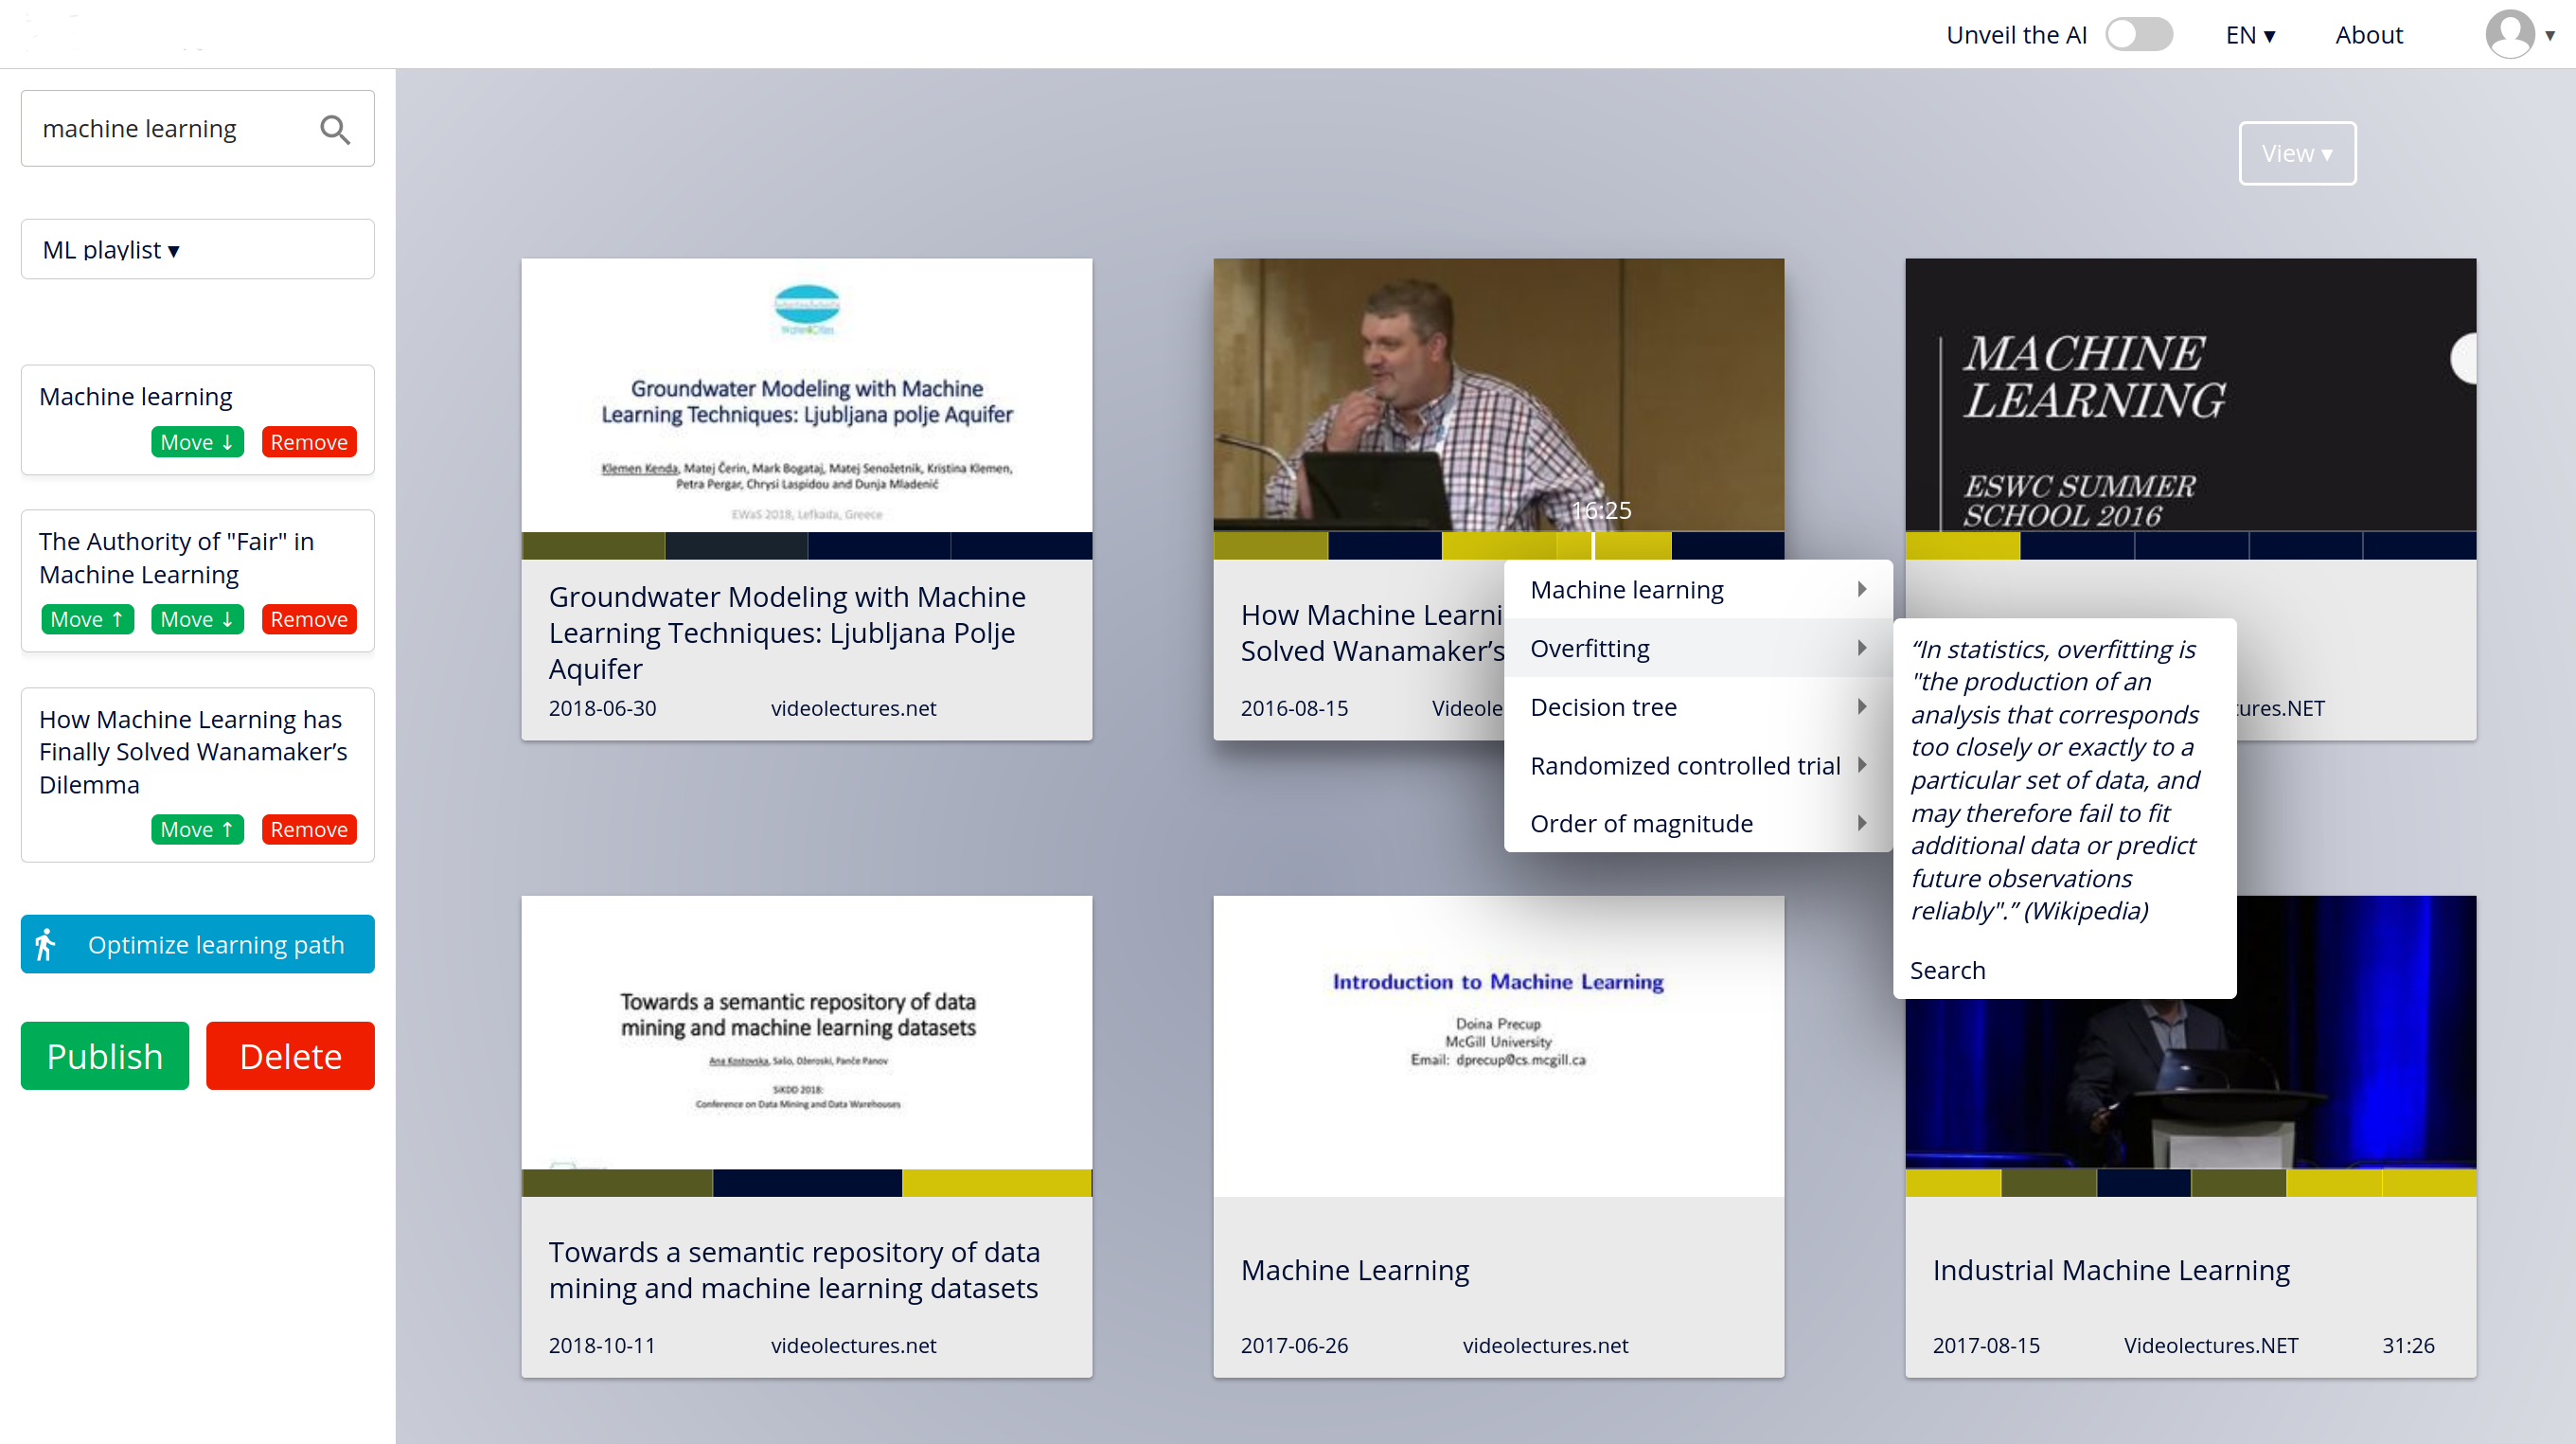2576x1444 pixels.
Task: Toggle the Unveil the AI switch
Action: (2138, 35)
